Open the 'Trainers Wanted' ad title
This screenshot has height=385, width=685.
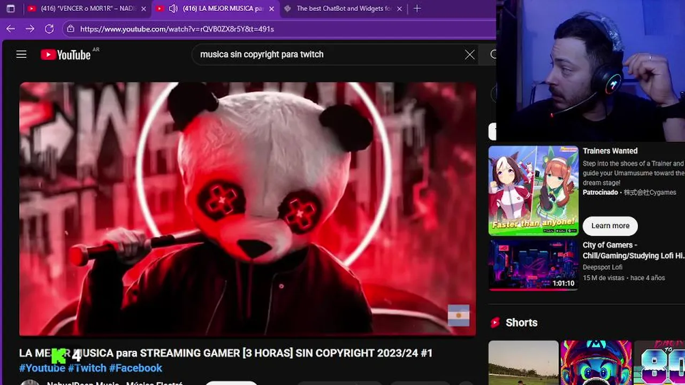(610, 151)
